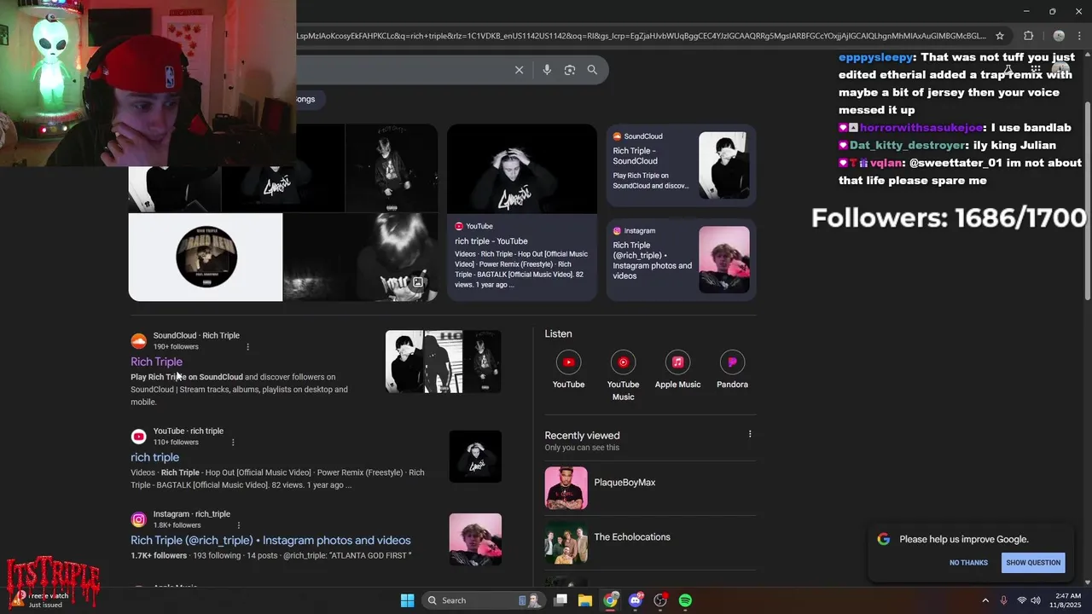This screenshot has height=614, width=1092.
Task: Open rich triple YouTube result link
Action: (x=154, y=457)
